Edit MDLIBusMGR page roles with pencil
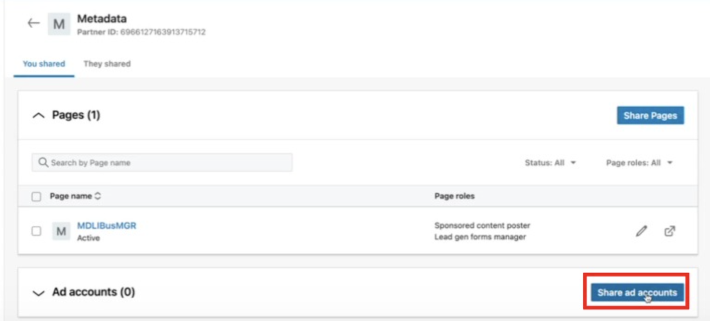The height and width of the screenshot is (321, 710). click(x=641, y=231)
